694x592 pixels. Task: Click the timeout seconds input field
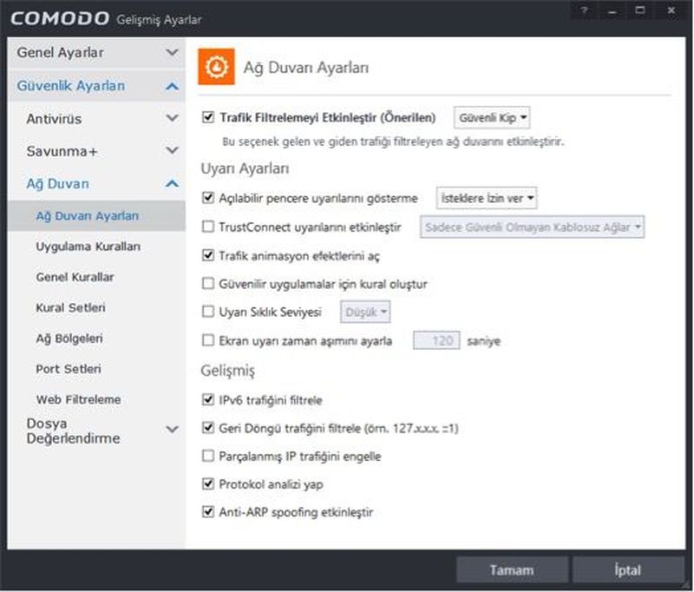point(435,341)
